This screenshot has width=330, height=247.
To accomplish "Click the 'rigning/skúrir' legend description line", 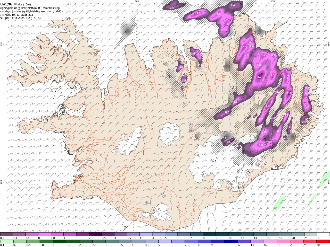I will click(x=30, y=8).
